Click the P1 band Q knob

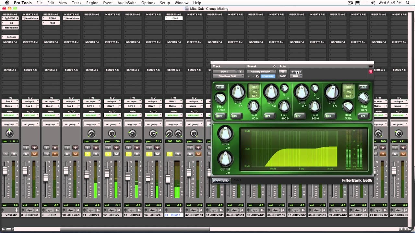(x=284, y=88)
